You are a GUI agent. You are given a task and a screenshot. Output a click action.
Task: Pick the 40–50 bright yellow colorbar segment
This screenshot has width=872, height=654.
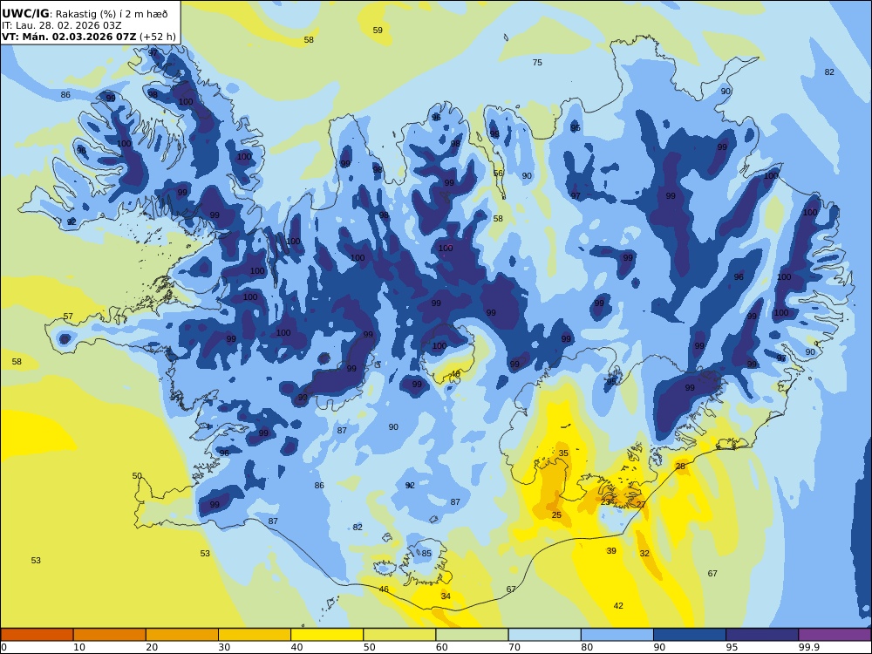[327, 635]
